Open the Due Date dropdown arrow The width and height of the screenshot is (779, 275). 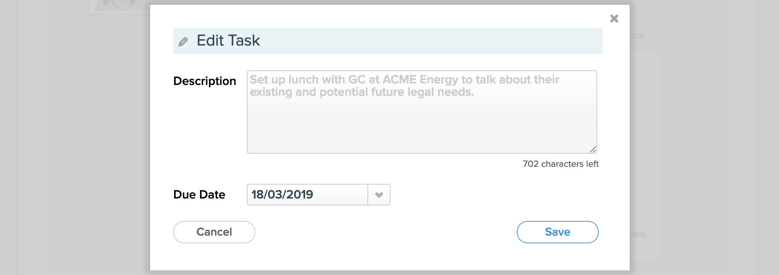coord(379,195)
